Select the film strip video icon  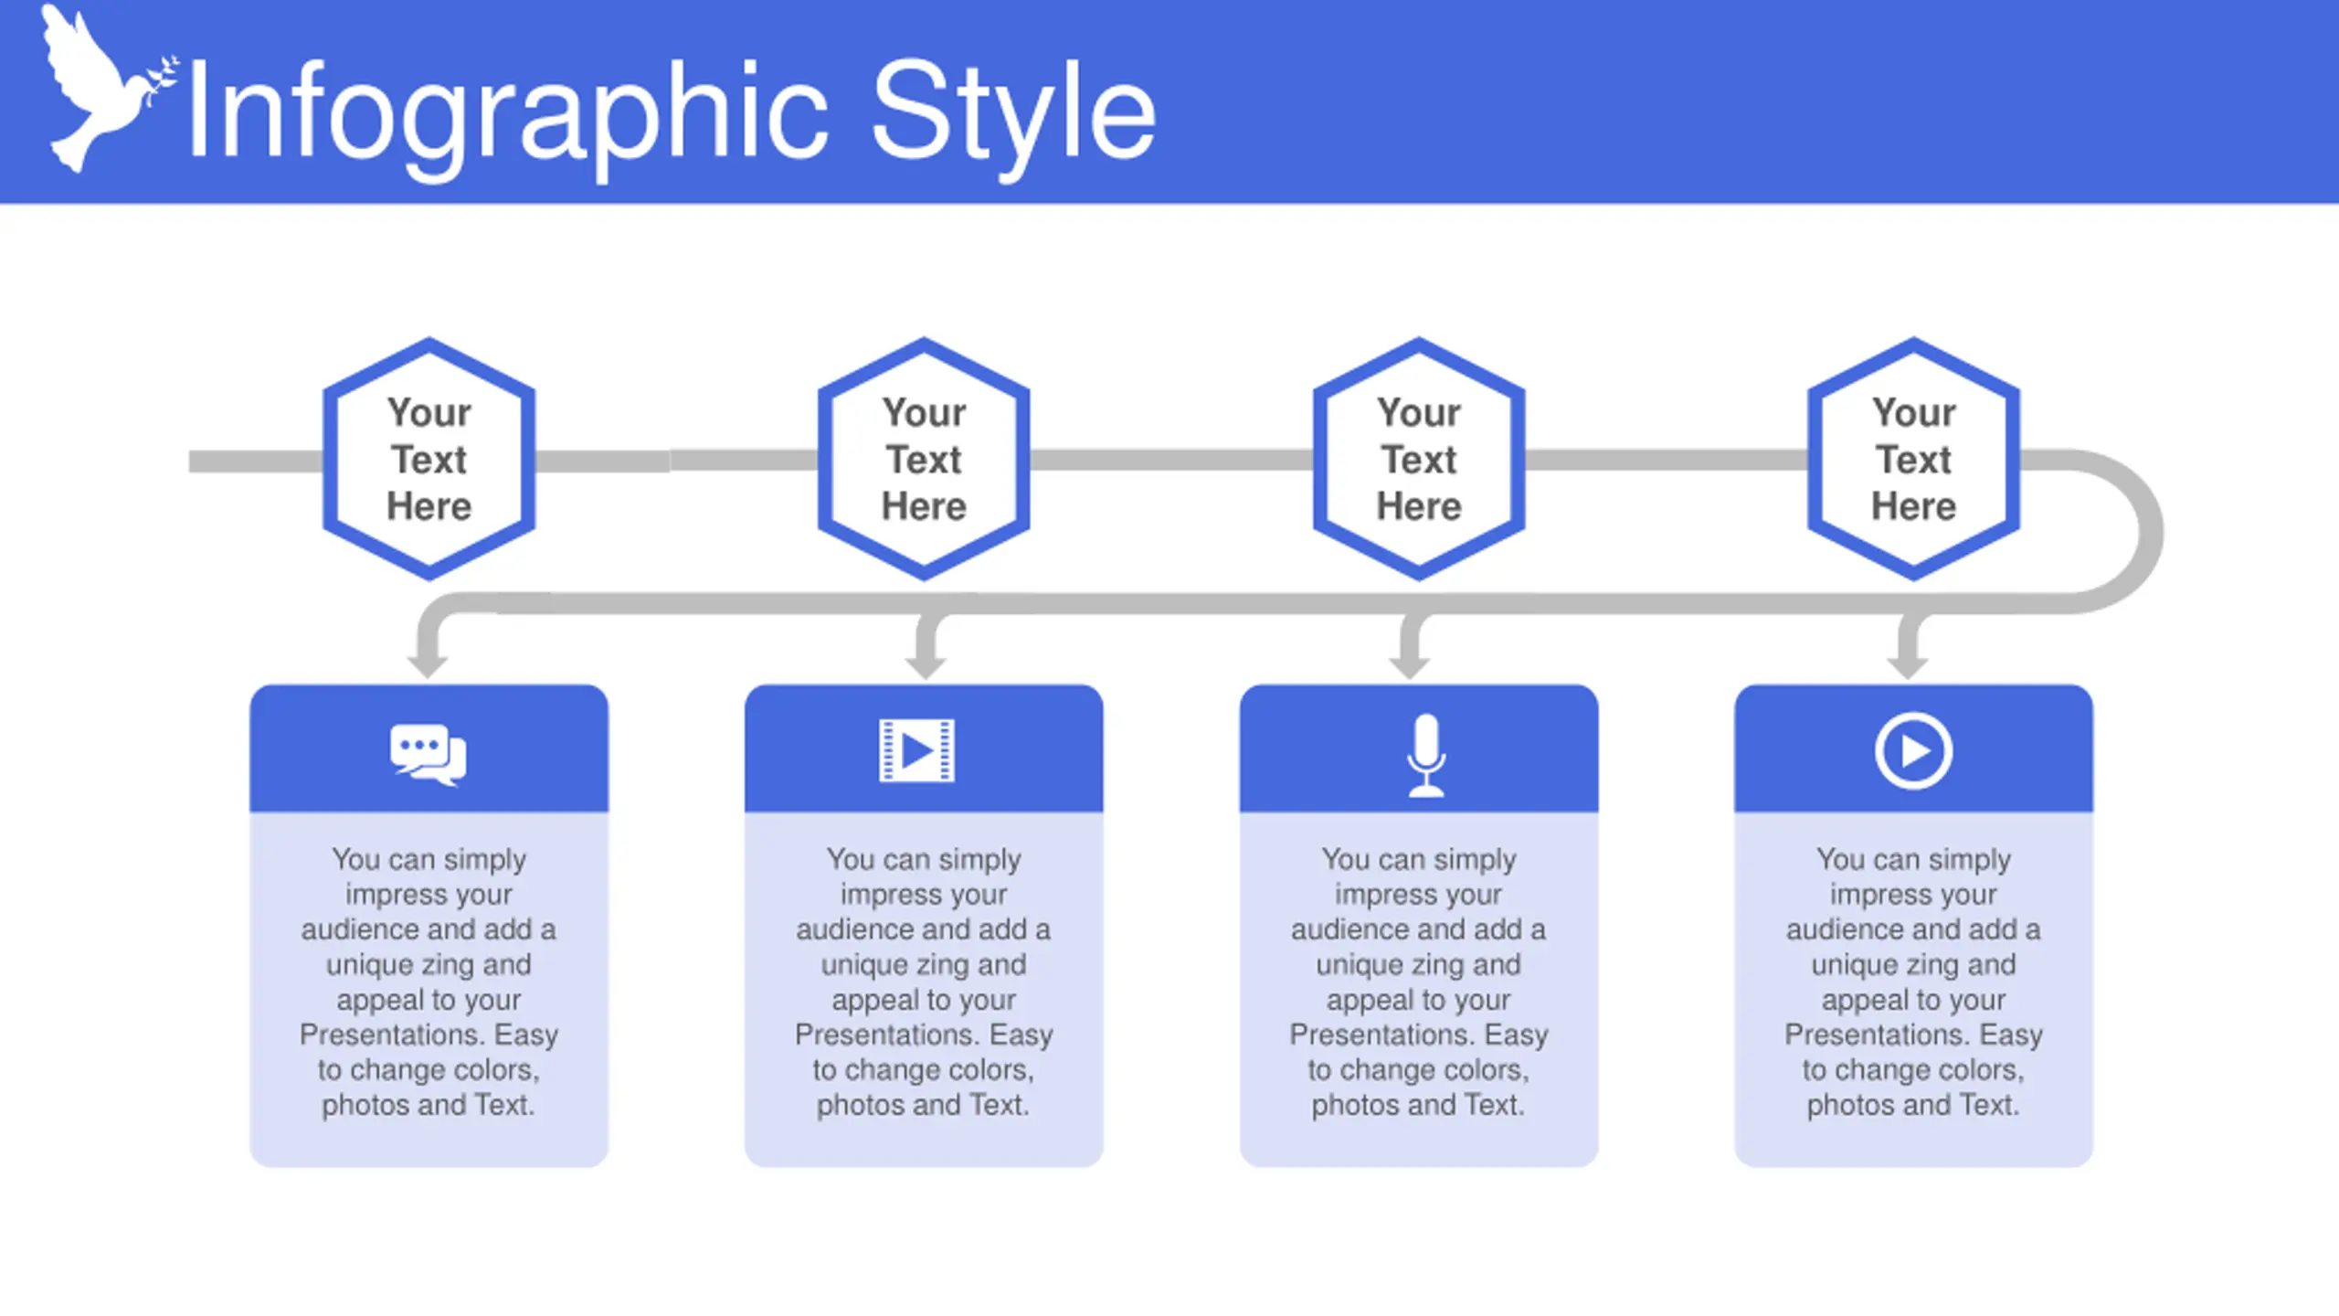pos(916,750)
